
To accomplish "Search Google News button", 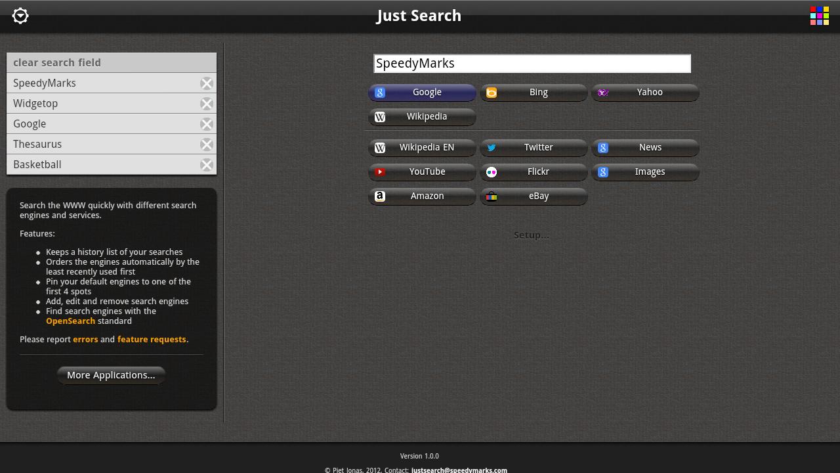I will coord(645,148).
